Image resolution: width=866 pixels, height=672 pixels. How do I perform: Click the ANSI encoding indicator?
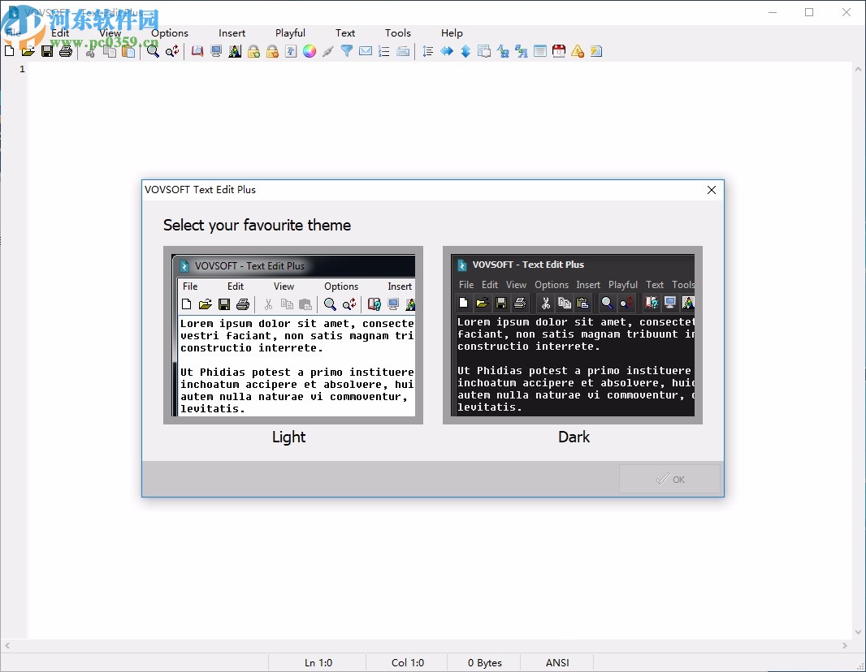click(x=556, y=662)
